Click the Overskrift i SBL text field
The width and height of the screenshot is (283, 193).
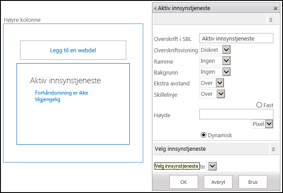[236, 38]
